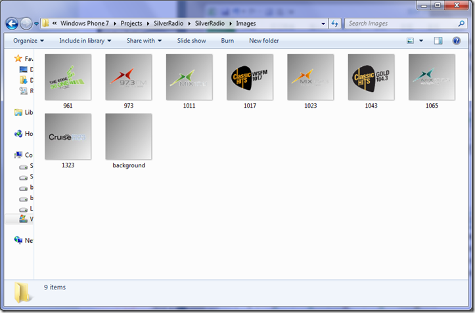475x313 pixels.
Task: Create a New folder
Action: tap(264, 41)
